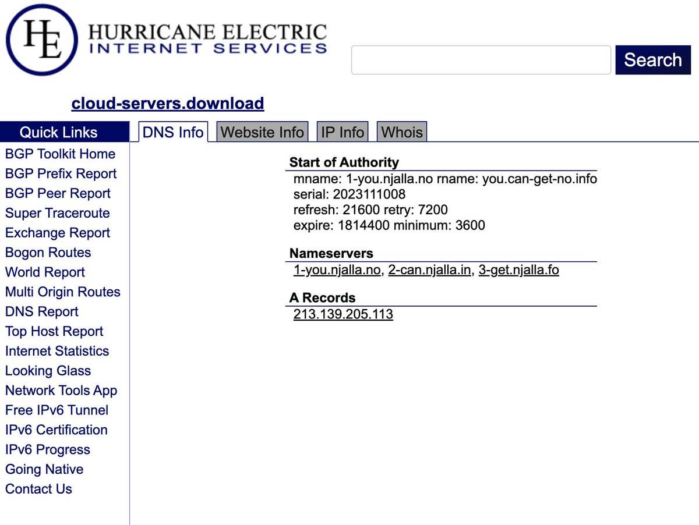Open the Looking Glass link
The image size is (699, 525).
[48, 371]
